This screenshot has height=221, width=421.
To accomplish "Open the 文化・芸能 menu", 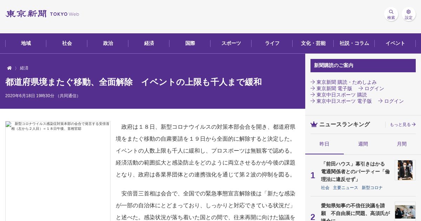I will (313, 43).
